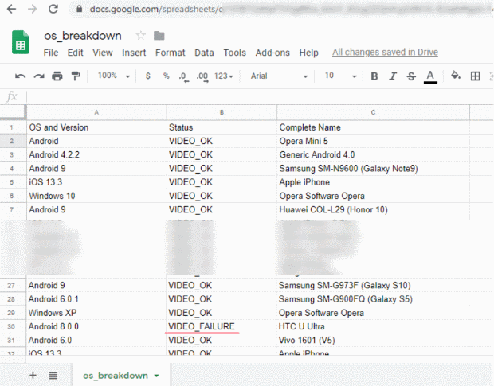Open the File menu
The height and width of the screenshot is (386, 494).
tap(51, 53)
